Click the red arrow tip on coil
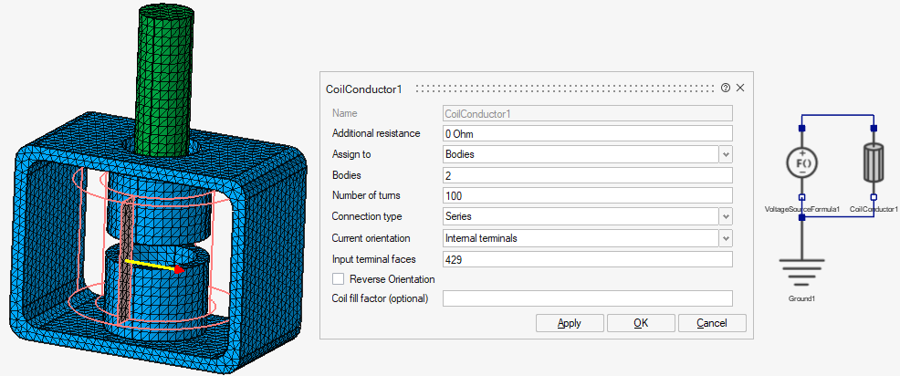This screenshot has height=376, width=900. coord(180,269)
